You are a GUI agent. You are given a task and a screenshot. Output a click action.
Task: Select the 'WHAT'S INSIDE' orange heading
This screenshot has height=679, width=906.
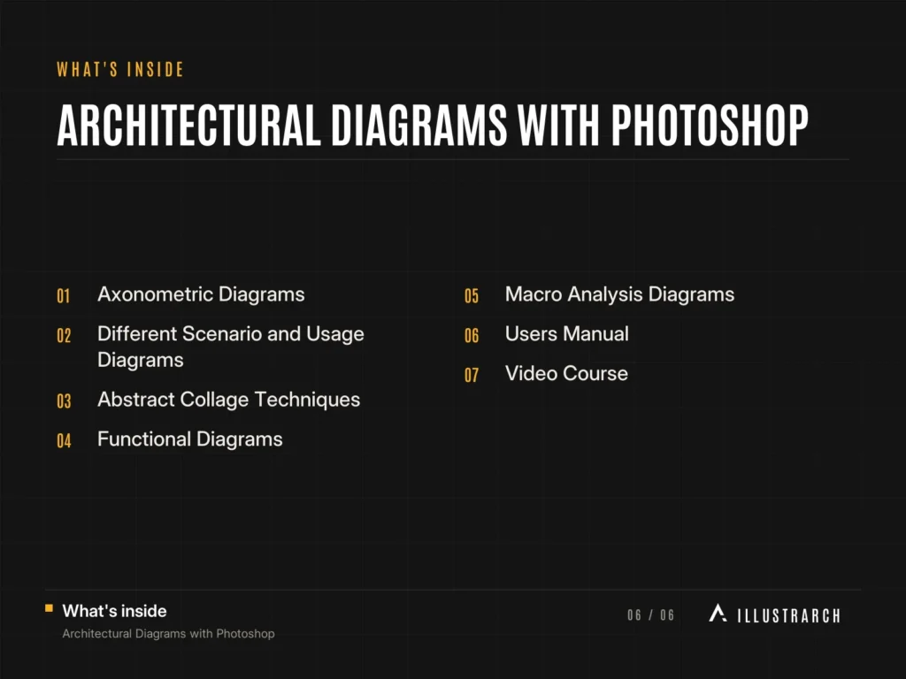(120, 70)
